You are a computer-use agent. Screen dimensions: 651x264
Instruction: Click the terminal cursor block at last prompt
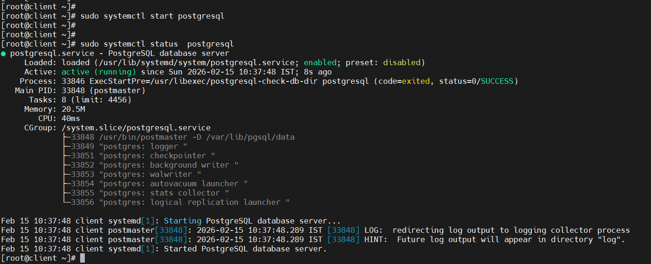coord(82,258)
